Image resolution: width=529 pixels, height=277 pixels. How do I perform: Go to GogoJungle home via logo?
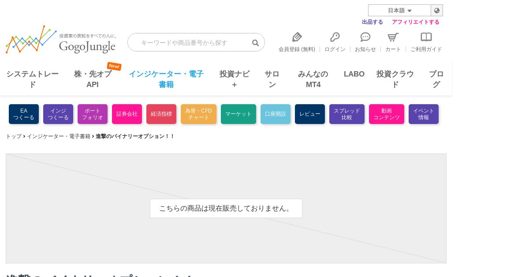point(61,40)
